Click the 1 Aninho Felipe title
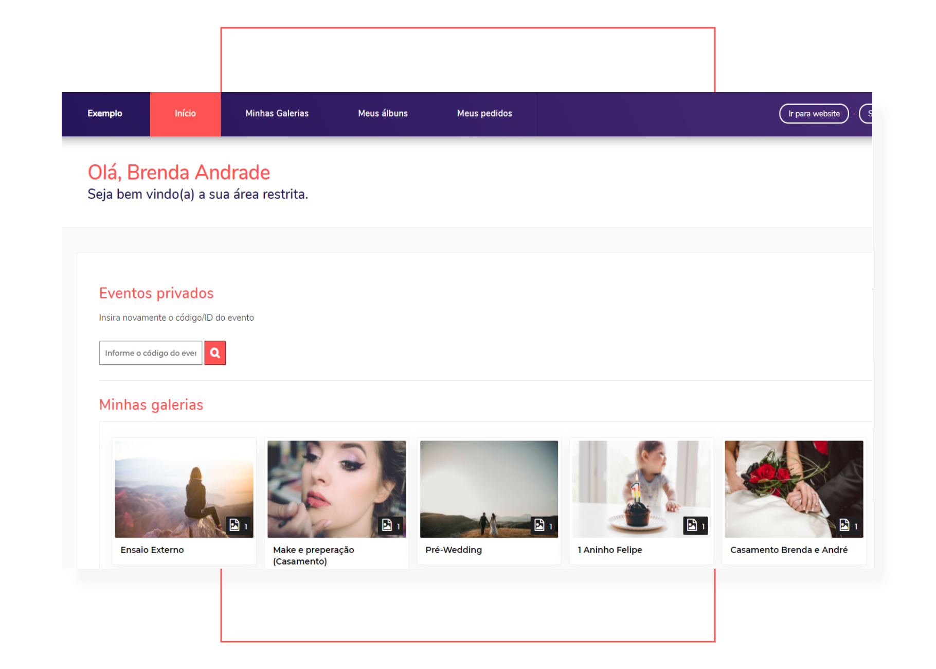The height and width of the screenshot is (669, 936). (x=610, y=550)
